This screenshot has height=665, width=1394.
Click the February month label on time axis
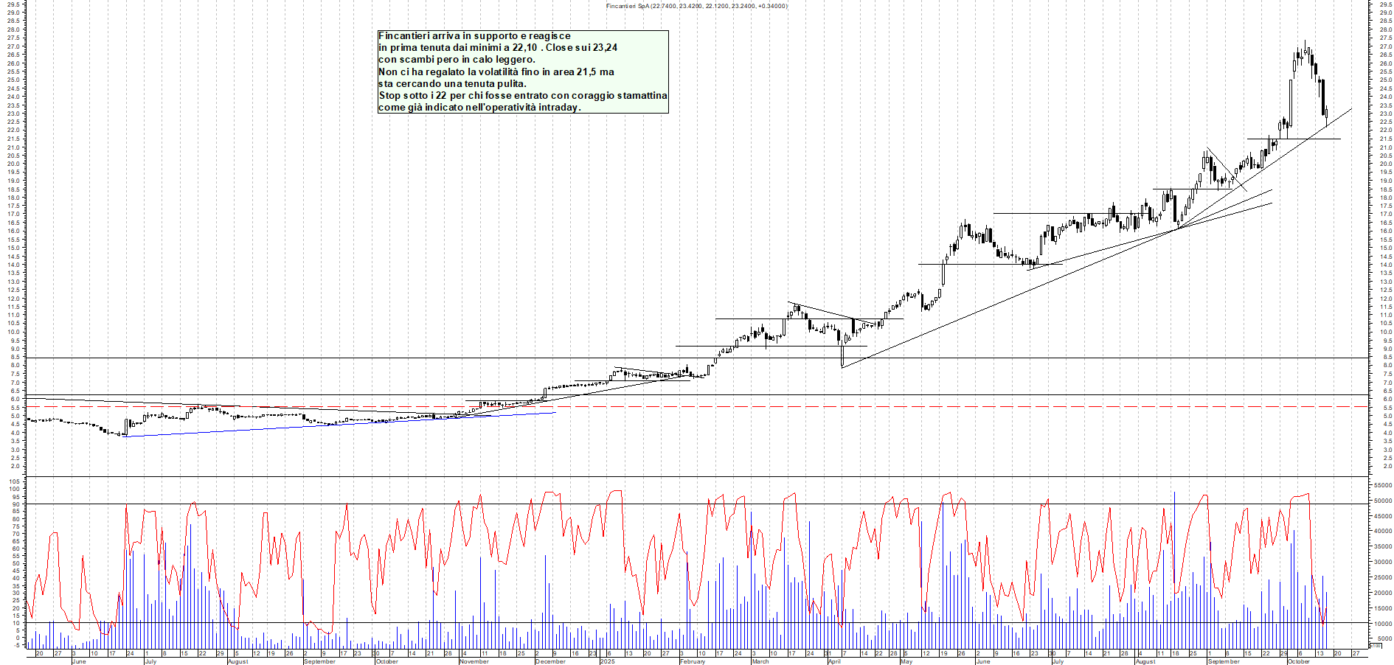point(692,661)
